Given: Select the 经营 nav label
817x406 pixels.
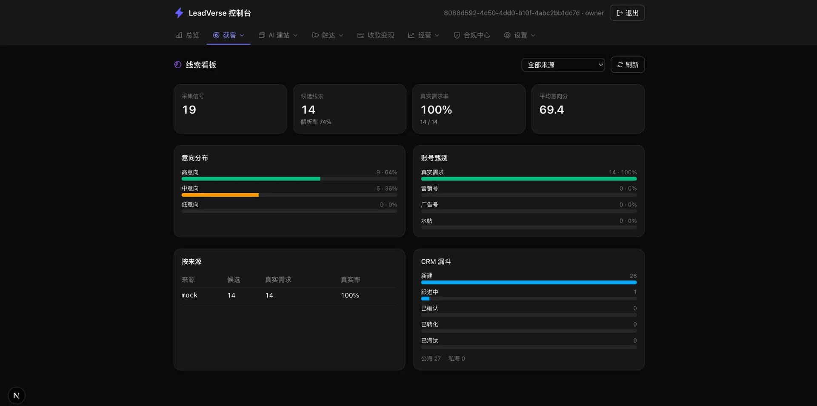Looking at the screenshot, I should click(424, 35).
